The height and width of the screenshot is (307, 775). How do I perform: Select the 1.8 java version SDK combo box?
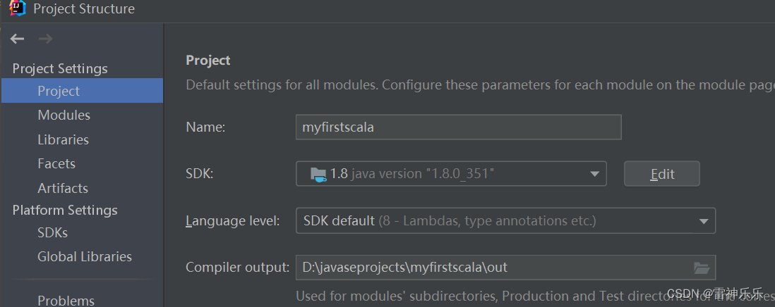click(x=451, y=174)
